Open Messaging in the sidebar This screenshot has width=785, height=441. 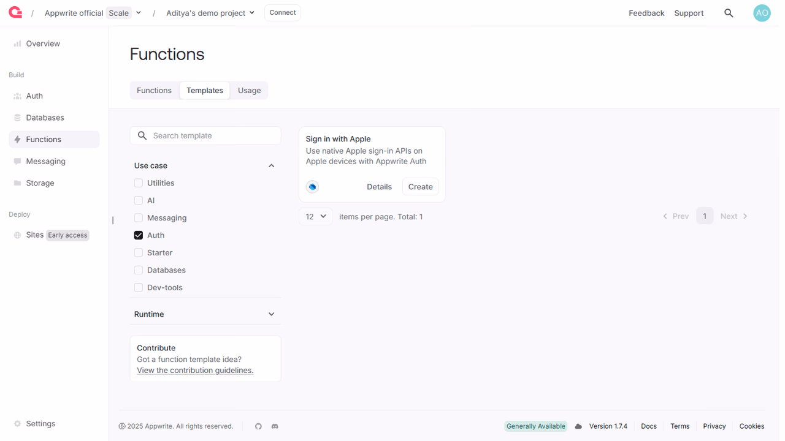click(x=54, y=161)
